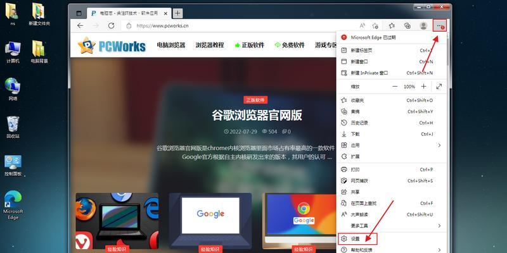This screenshot has height=253, width=507.
Task: Select the 回收站 recycle bin icon
Action: [13, 127]
